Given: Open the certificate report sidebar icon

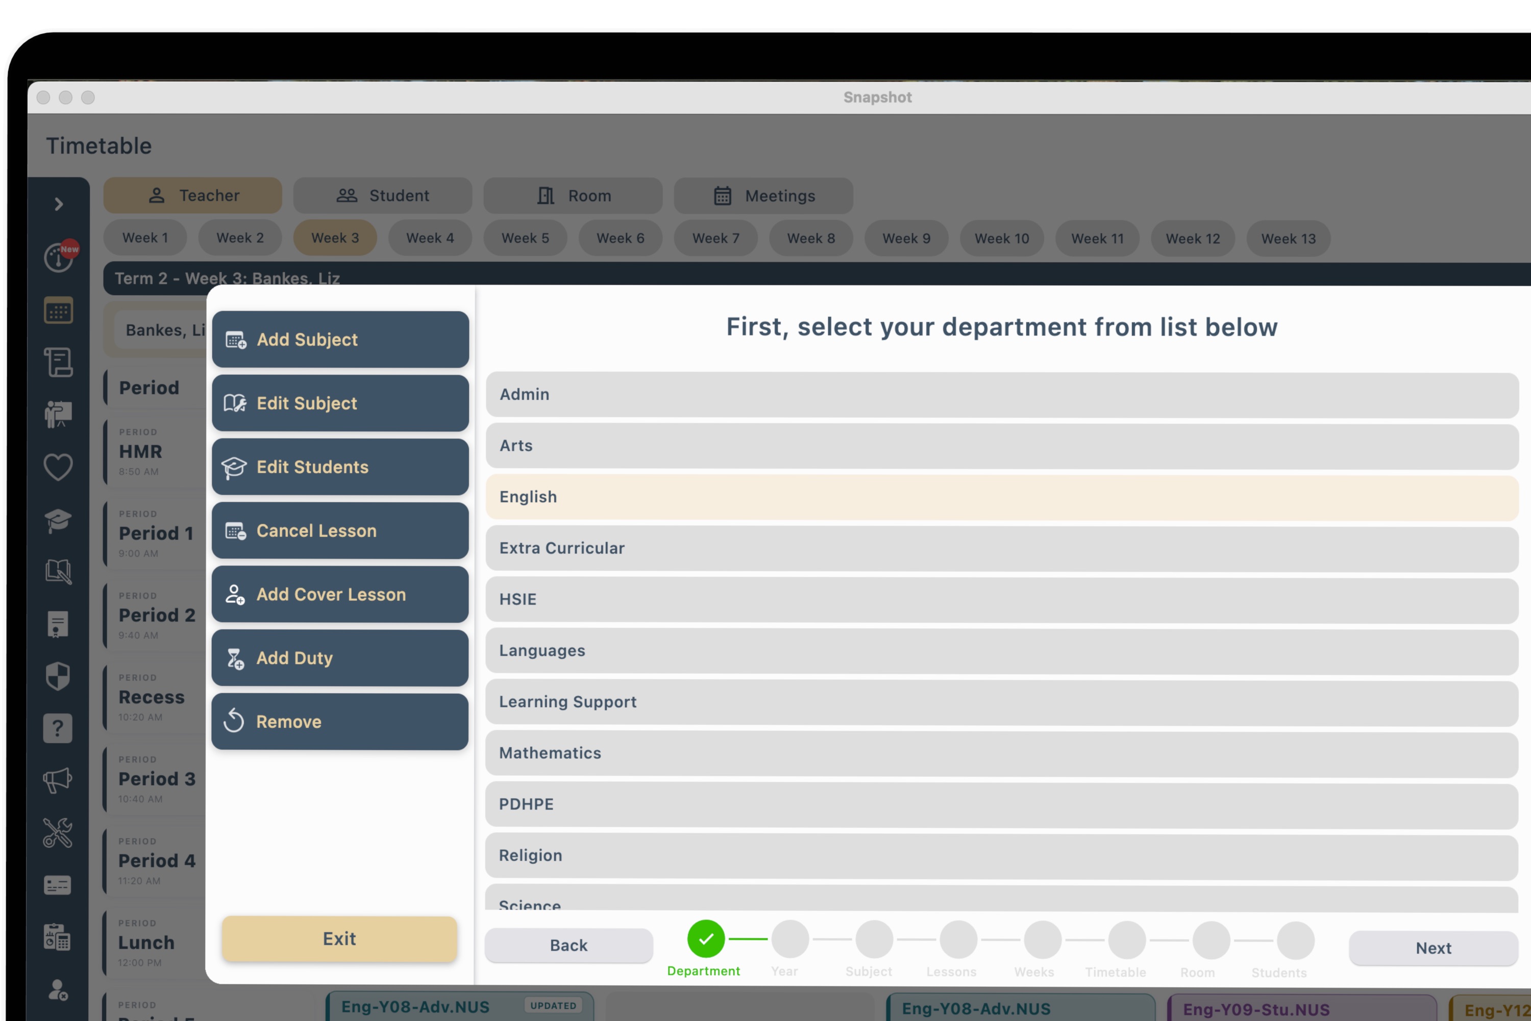Looking at the screenshot, I should [58, 624].
